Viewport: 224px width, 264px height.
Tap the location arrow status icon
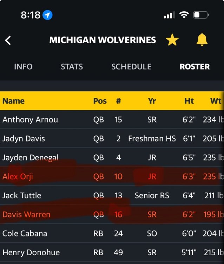[47, 15]
